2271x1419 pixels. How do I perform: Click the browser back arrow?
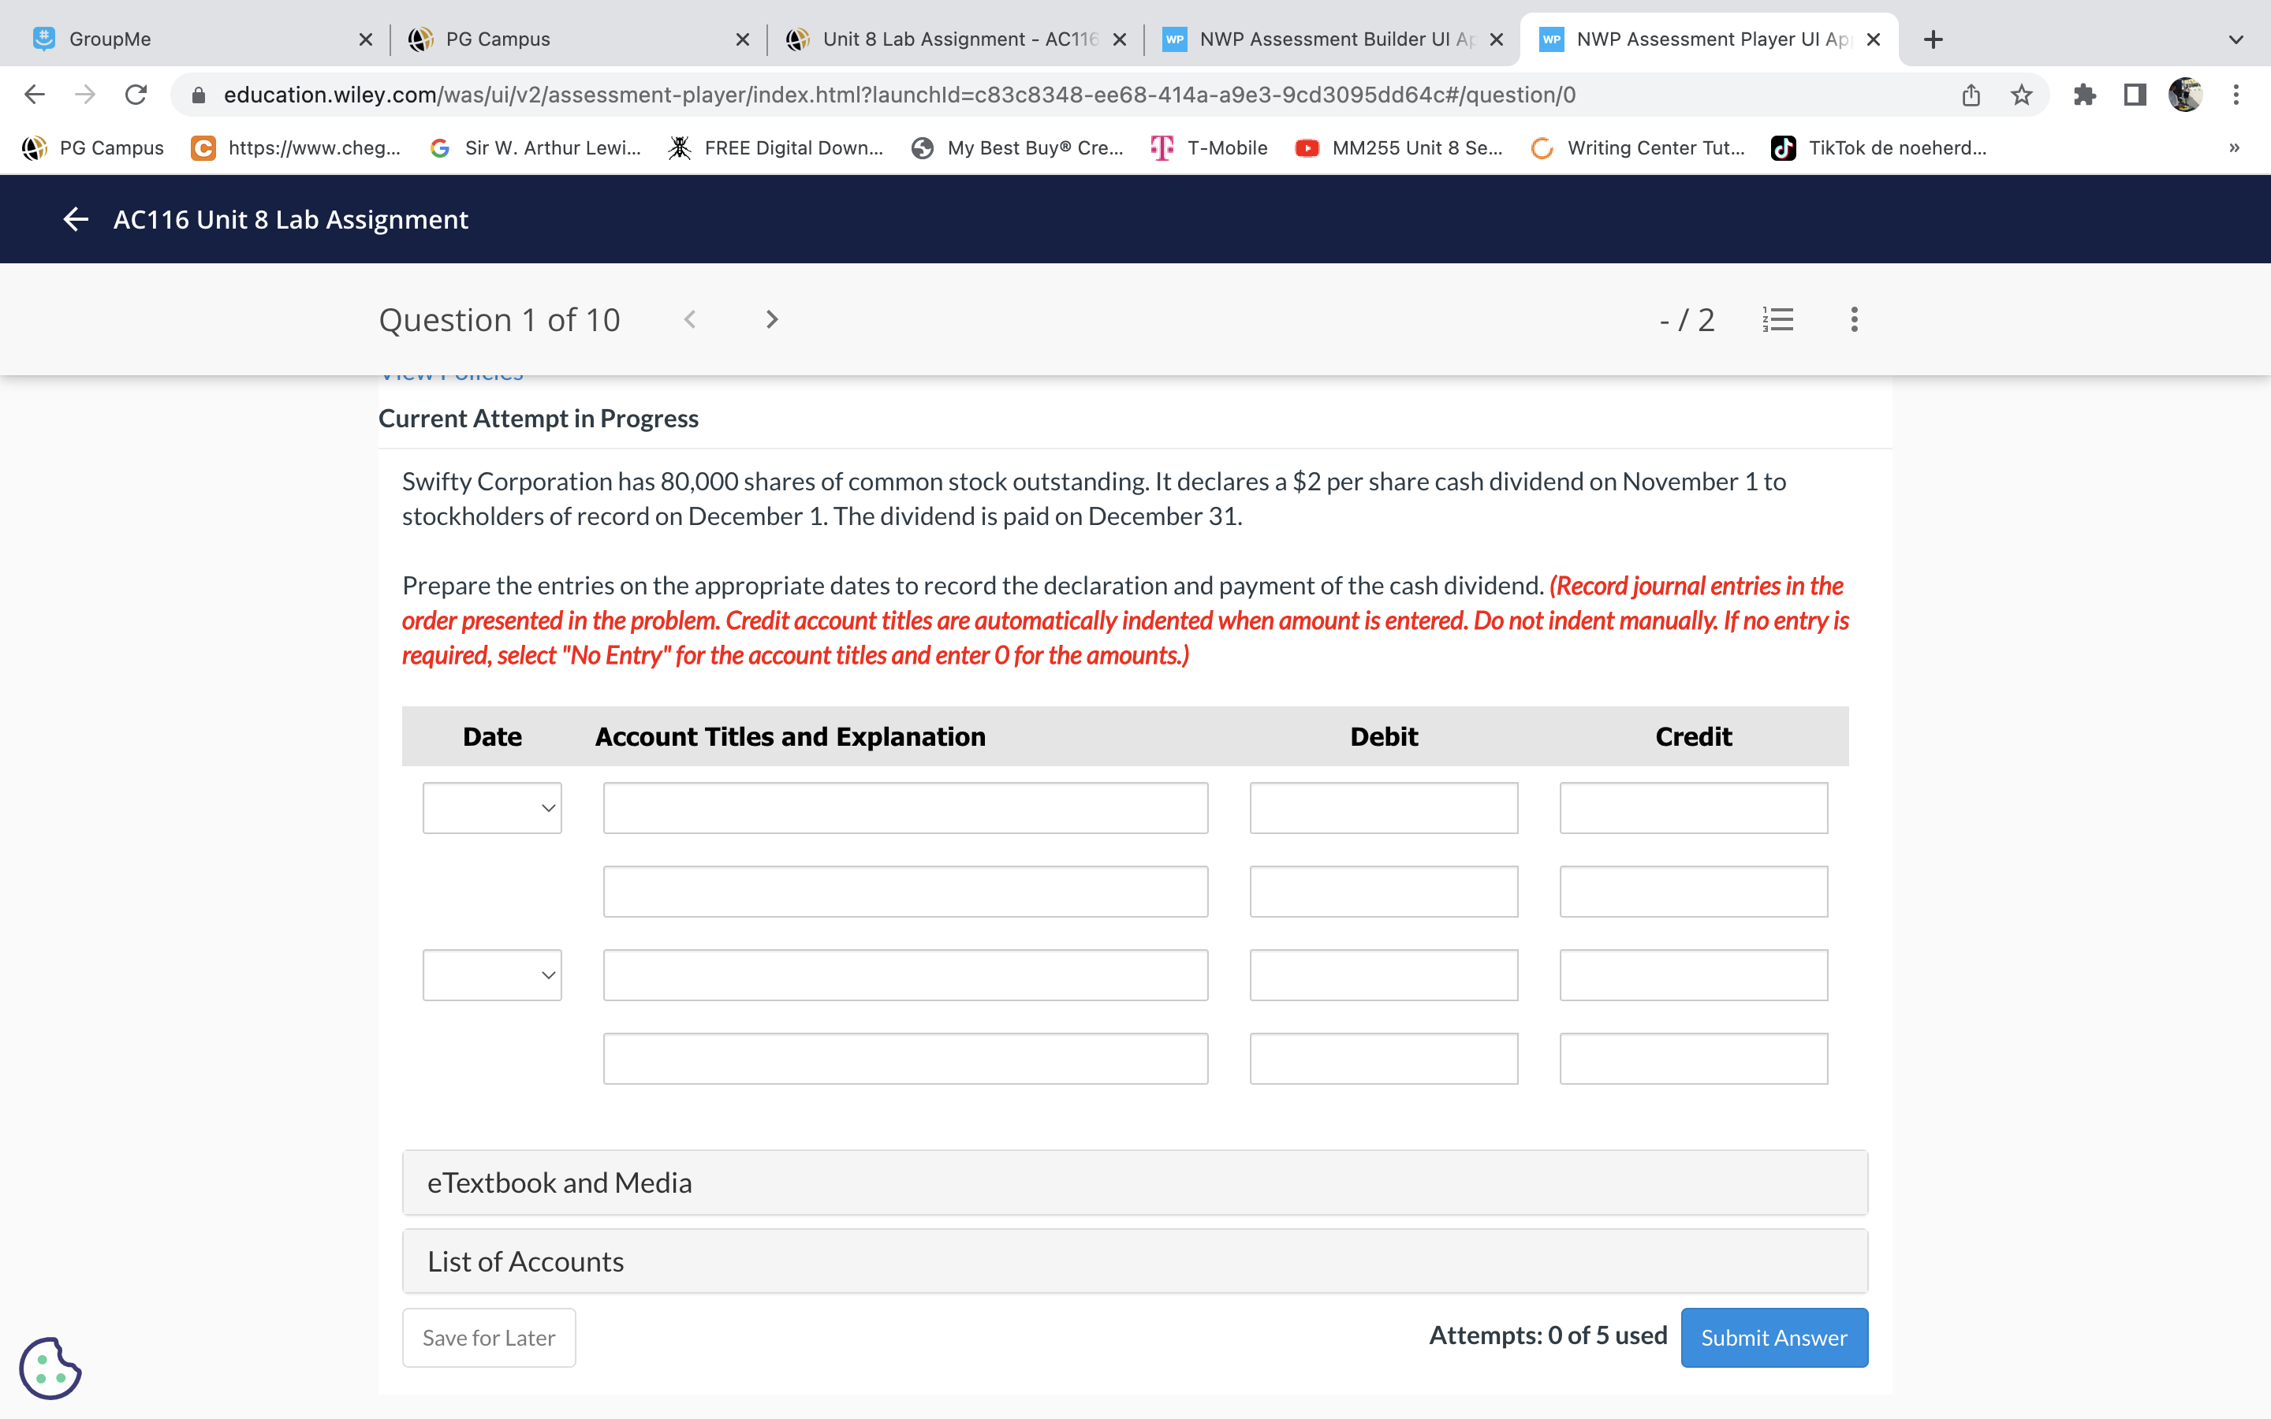pos(34,94)
